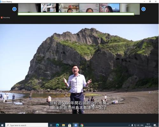Expand the hidden system tray icons chevron
The height and width of the screenshot is (127, 159).
click(x=129, y=125)
